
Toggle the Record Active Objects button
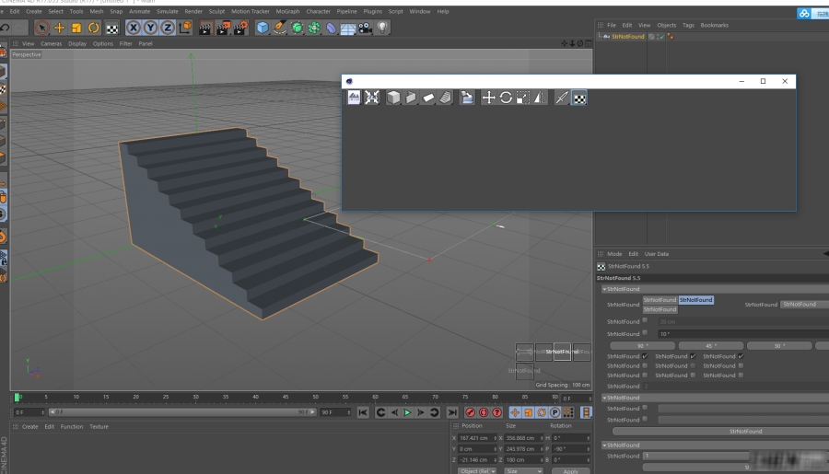pos(471,412)
